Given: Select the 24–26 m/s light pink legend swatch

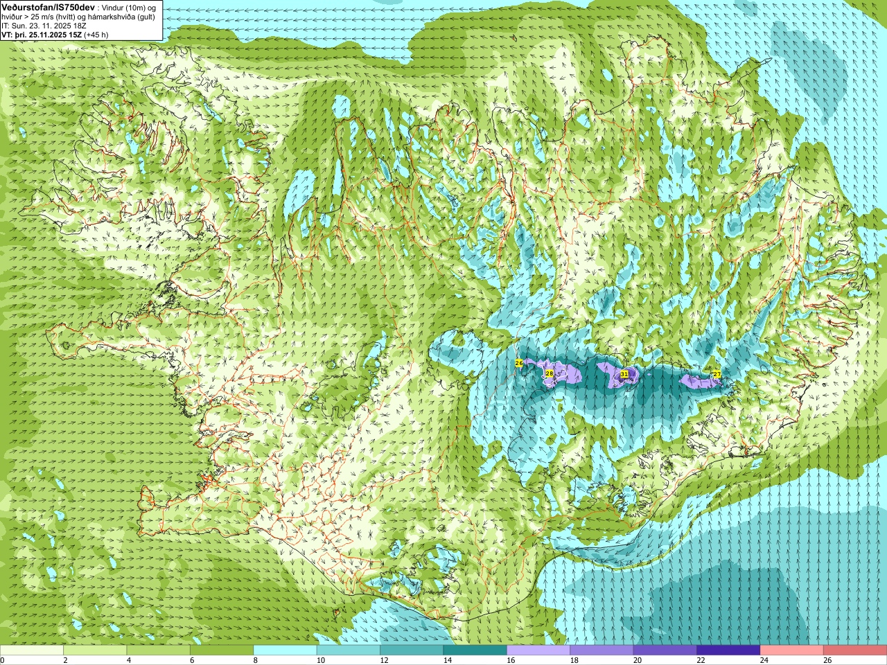Looking at the screenshot, I should (x=792, y=650).
